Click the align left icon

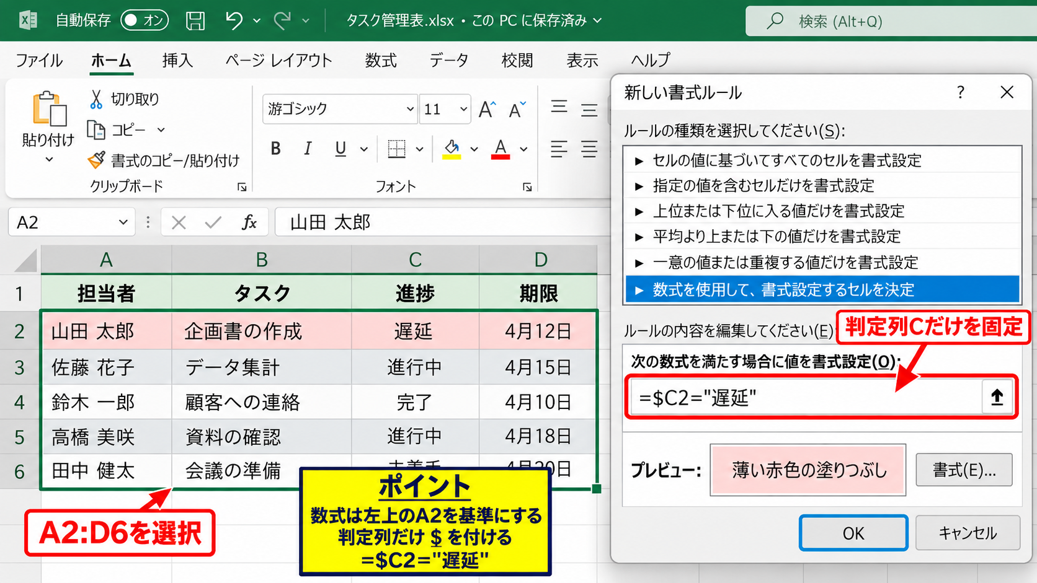click(x=559, y=149)
